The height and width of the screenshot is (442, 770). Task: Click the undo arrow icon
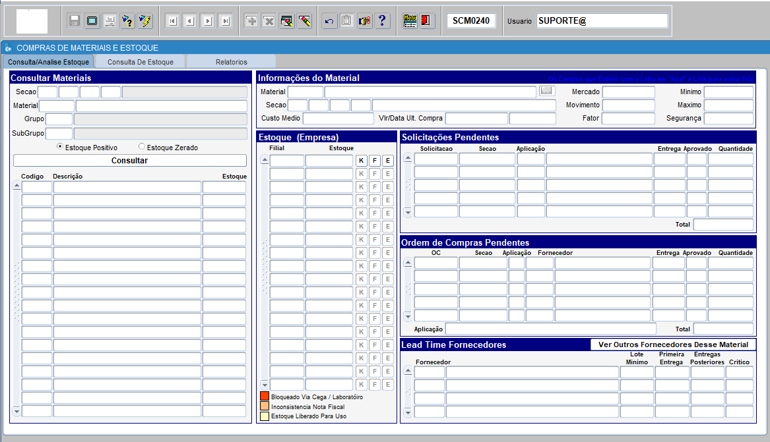(329, 21)
